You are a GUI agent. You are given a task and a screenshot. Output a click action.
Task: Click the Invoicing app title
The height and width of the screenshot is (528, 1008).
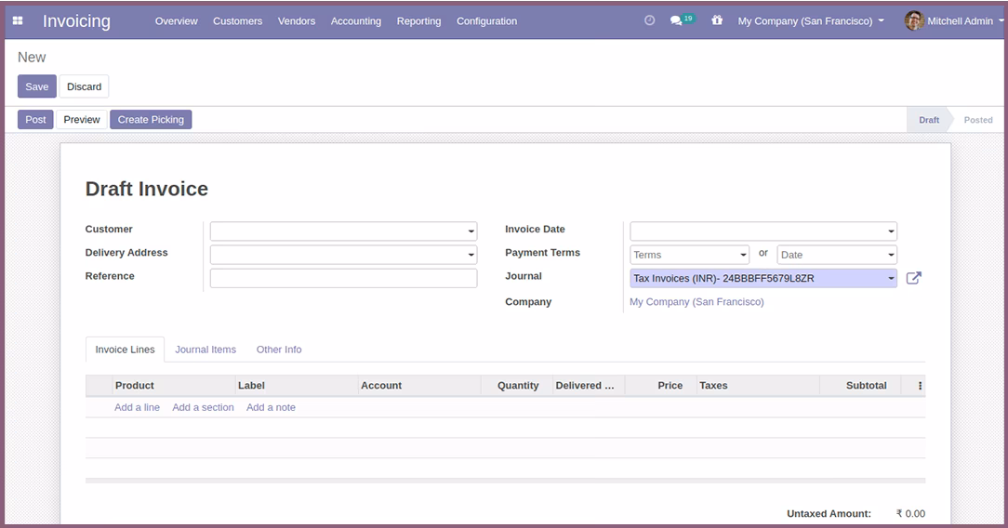(76, 21)
